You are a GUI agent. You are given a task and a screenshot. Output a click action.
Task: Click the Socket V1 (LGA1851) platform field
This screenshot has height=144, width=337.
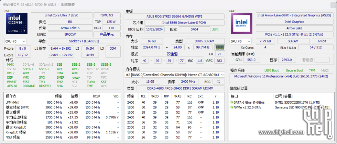84,41
